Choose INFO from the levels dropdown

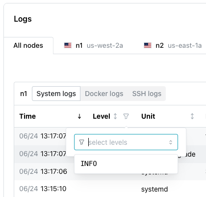click(126, 164)
